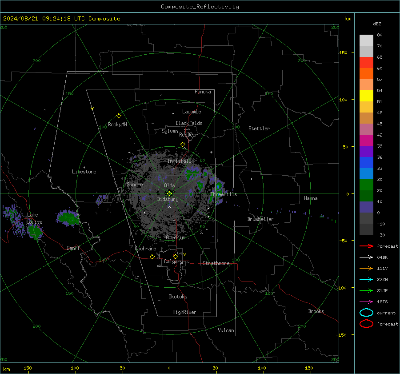
Task: Click the white plus marker west of Hanna
Action: point(251,179)
